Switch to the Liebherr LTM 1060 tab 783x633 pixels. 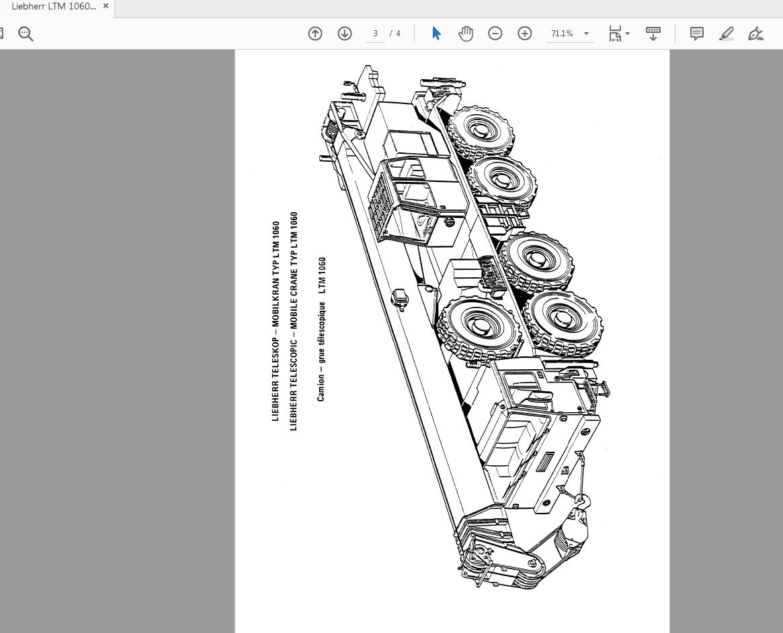pos(53,6)
